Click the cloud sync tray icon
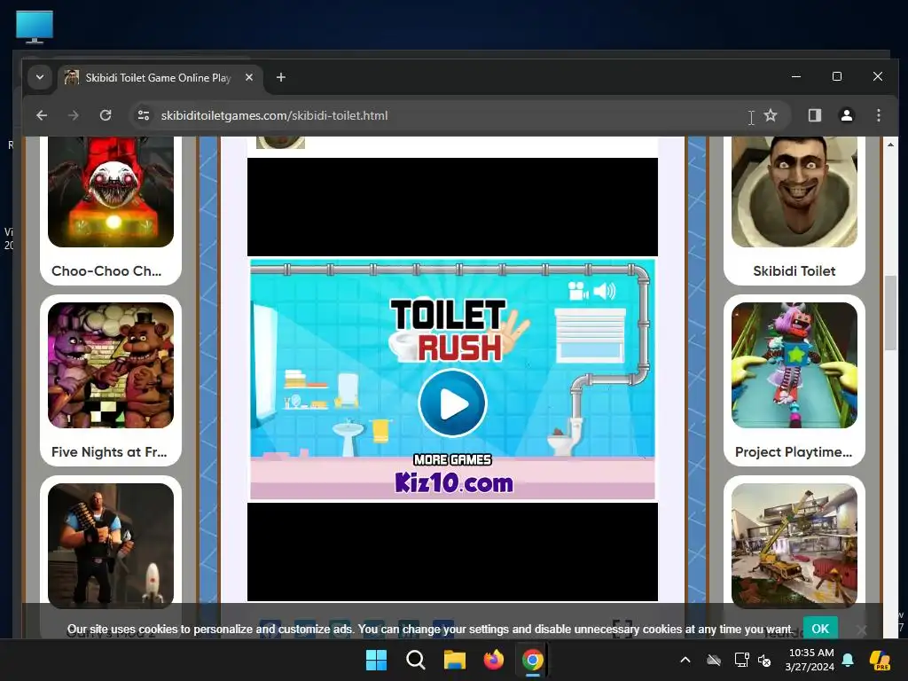 click(714, 660)
